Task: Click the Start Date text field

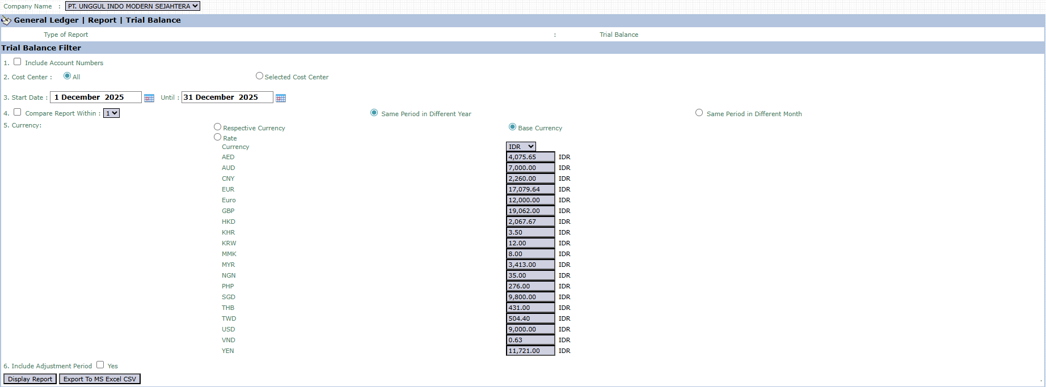Action: (x=95, y=97)
